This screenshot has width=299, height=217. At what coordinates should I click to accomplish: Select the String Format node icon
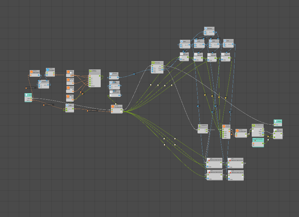click(224, 126)
